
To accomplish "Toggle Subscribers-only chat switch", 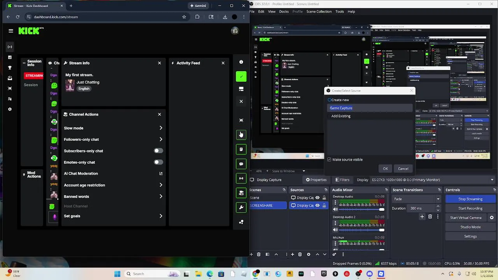I will coord(158,151).
